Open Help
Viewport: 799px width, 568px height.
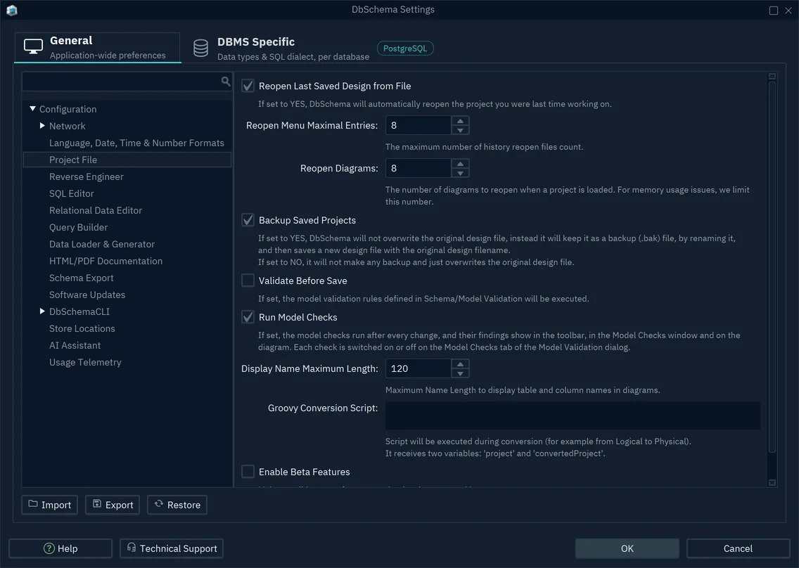tap(60, 548)
